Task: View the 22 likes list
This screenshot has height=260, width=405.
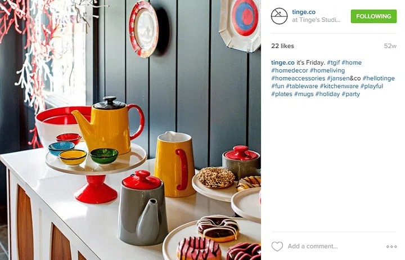Action: [282, 46]
